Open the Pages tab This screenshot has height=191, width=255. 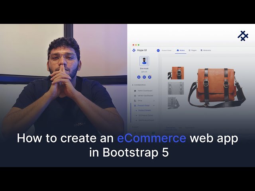pyautogui.click(x=192, y=51)
